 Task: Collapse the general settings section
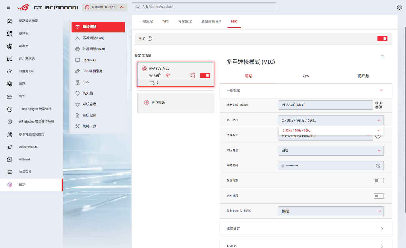(x=306, y=90)
